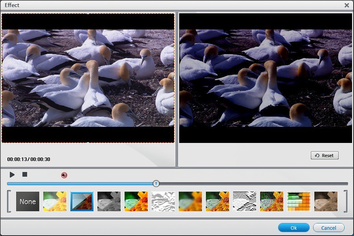The width and height of the screenshot is (354, 236).
Task: Apply the colorful sharpened flower effect
Action: coord(216,201)
